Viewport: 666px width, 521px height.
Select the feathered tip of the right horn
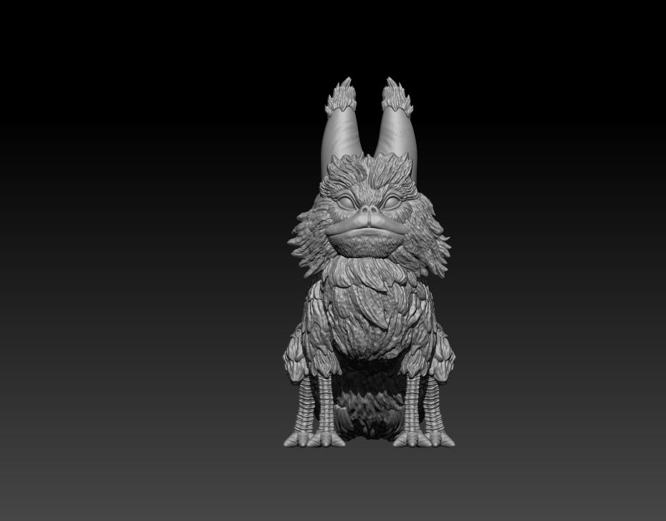tap(395, 97)
